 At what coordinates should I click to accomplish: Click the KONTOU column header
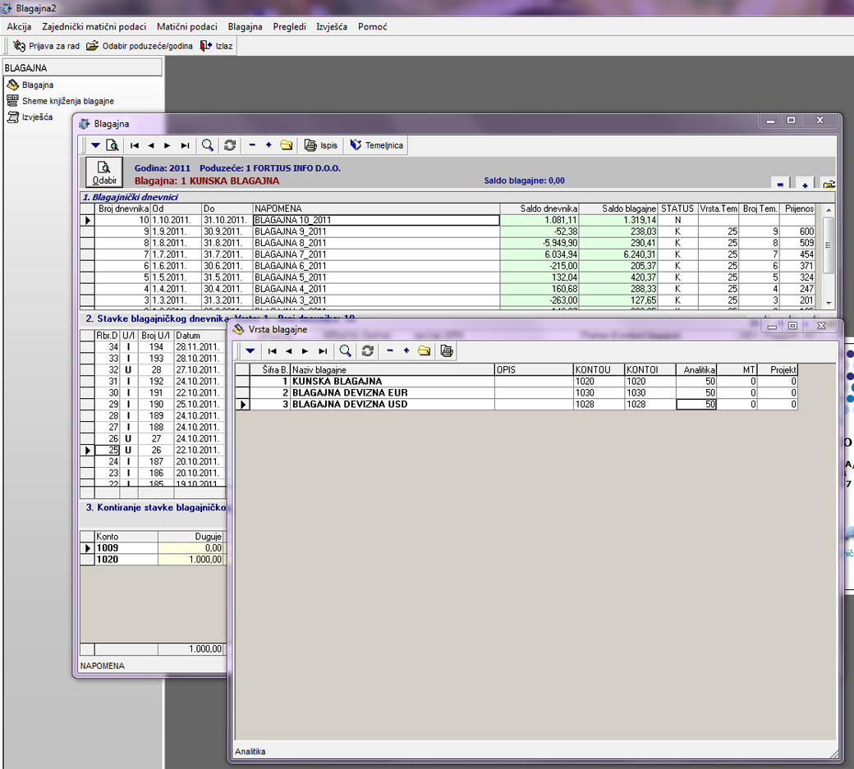point(599,370)
